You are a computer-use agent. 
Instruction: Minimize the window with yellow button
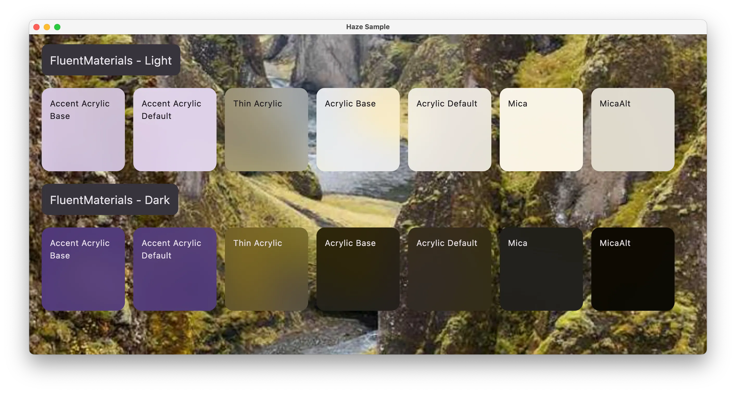tap(47, 27)
